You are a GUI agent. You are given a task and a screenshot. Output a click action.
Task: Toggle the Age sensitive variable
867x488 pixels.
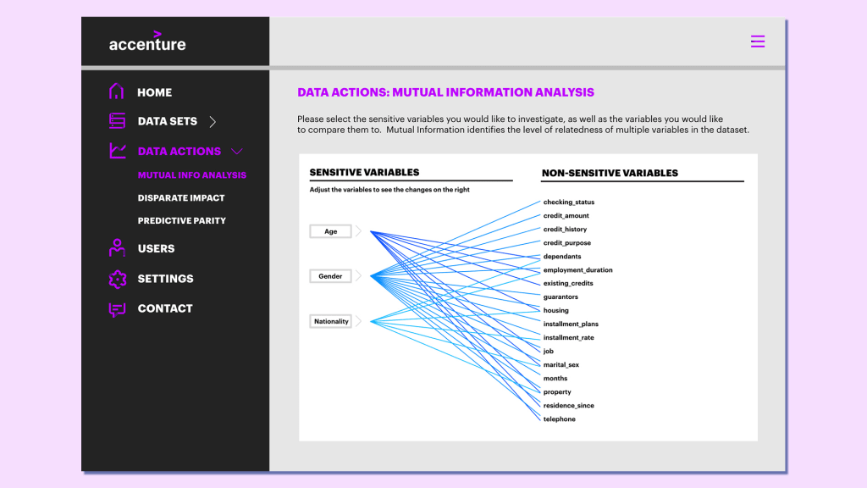pyautogui.click(x=330, y=230)
